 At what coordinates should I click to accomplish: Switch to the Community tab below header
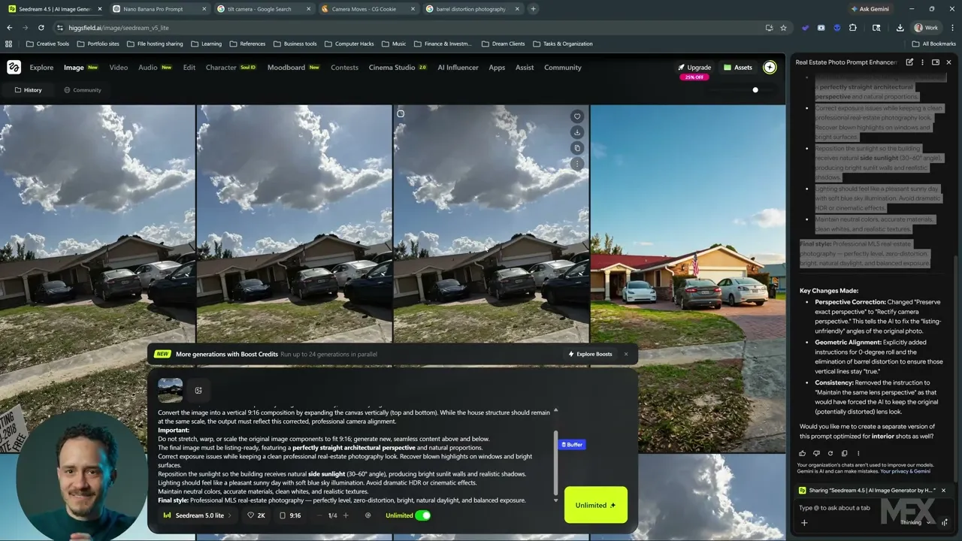coord(82,90)
